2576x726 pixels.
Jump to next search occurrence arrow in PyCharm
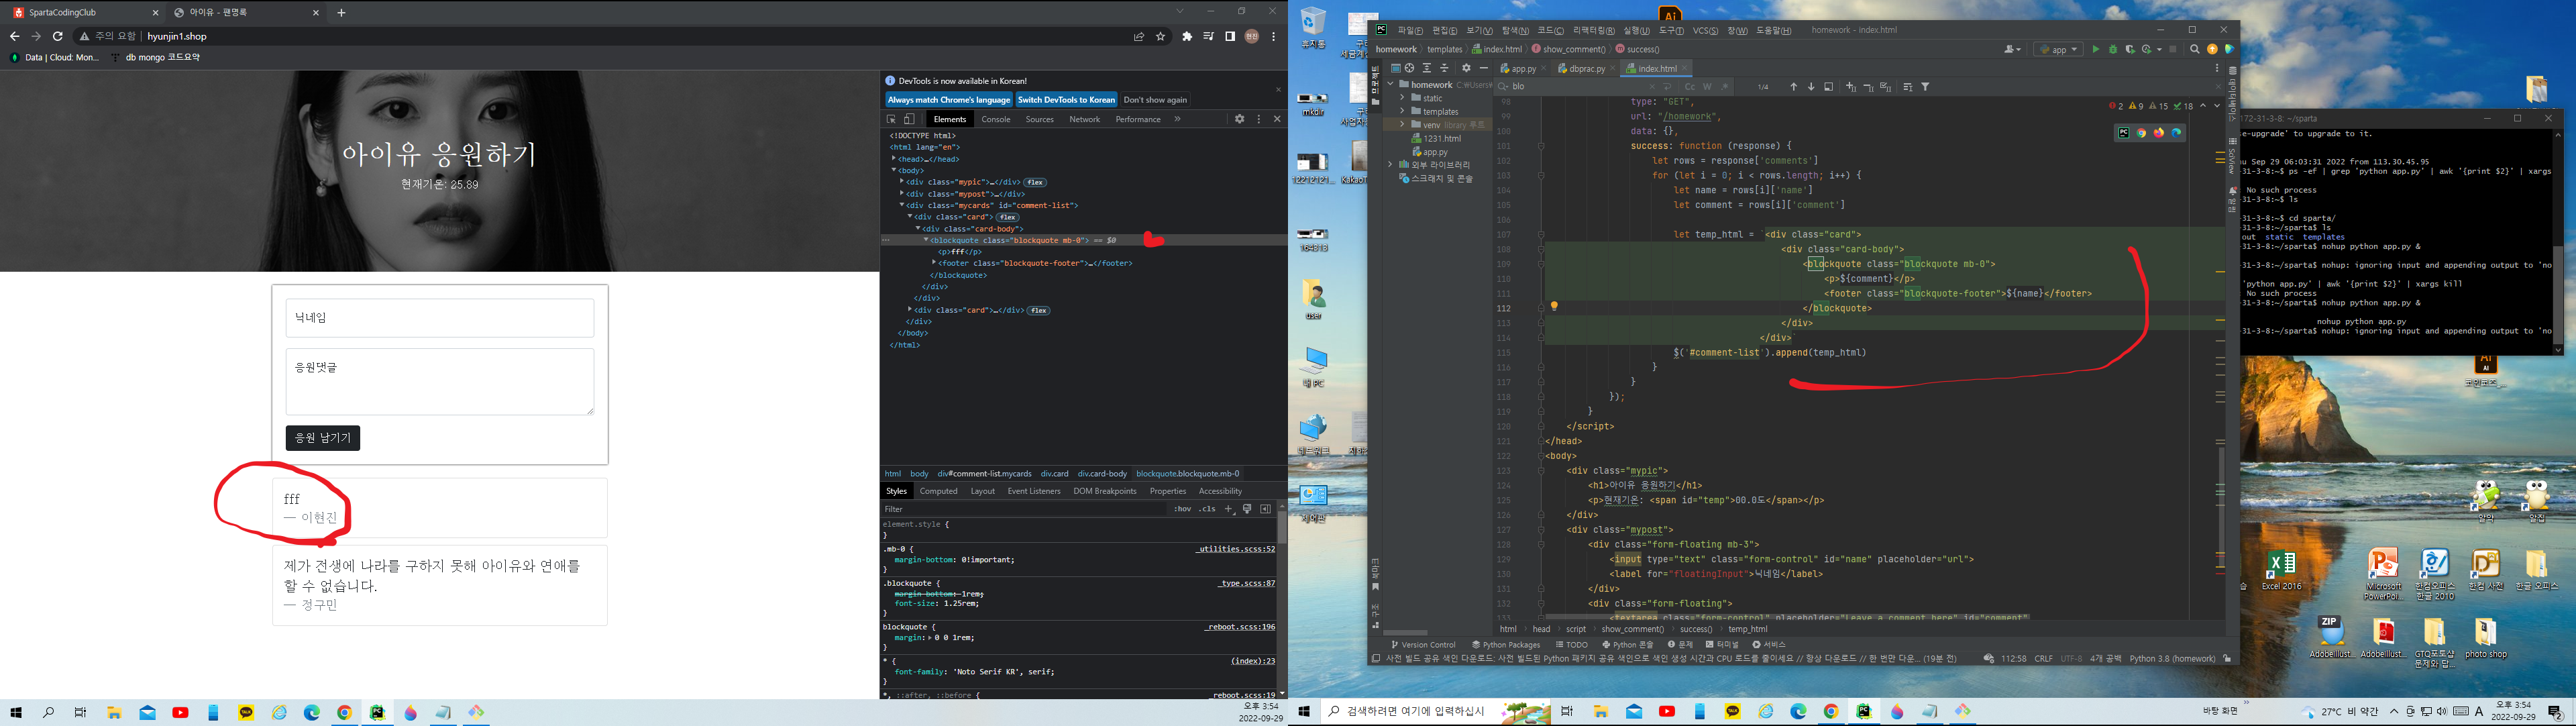tap(1811, 87)
